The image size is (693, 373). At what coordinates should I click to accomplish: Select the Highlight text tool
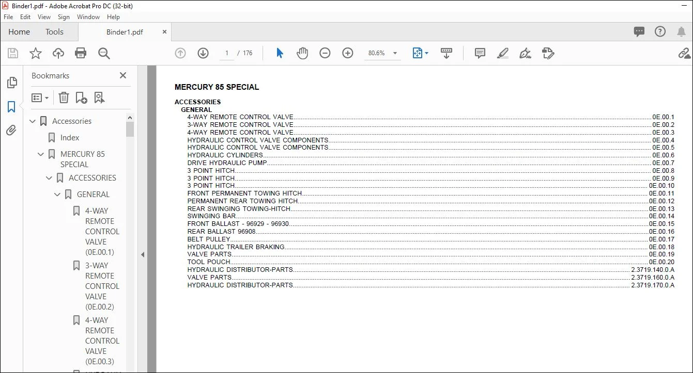(x=503, y=53)
